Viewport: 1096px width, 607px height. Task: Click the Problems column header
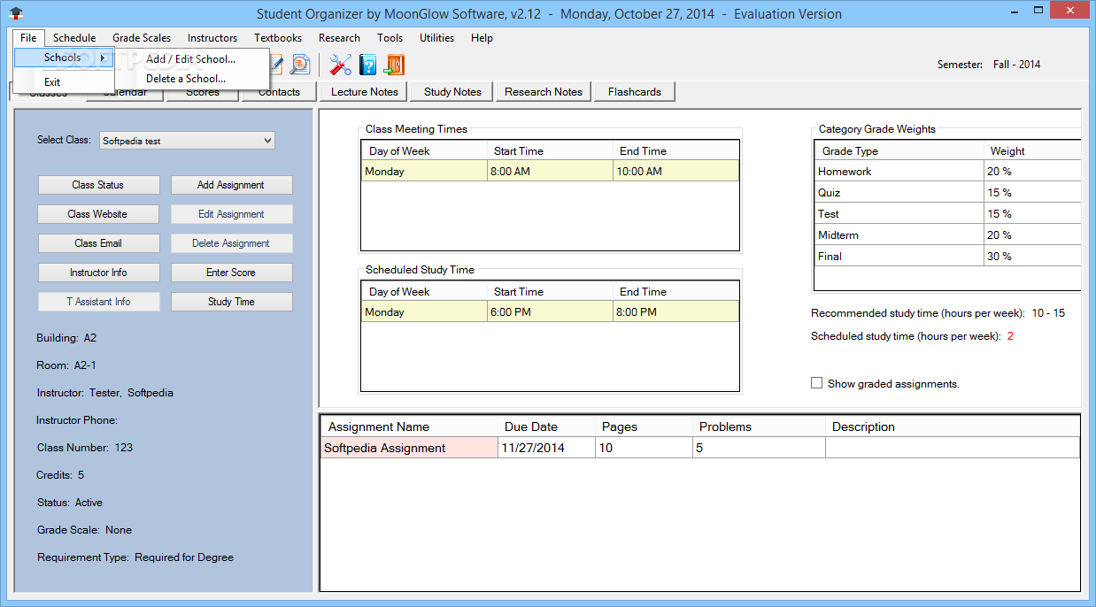759,426
